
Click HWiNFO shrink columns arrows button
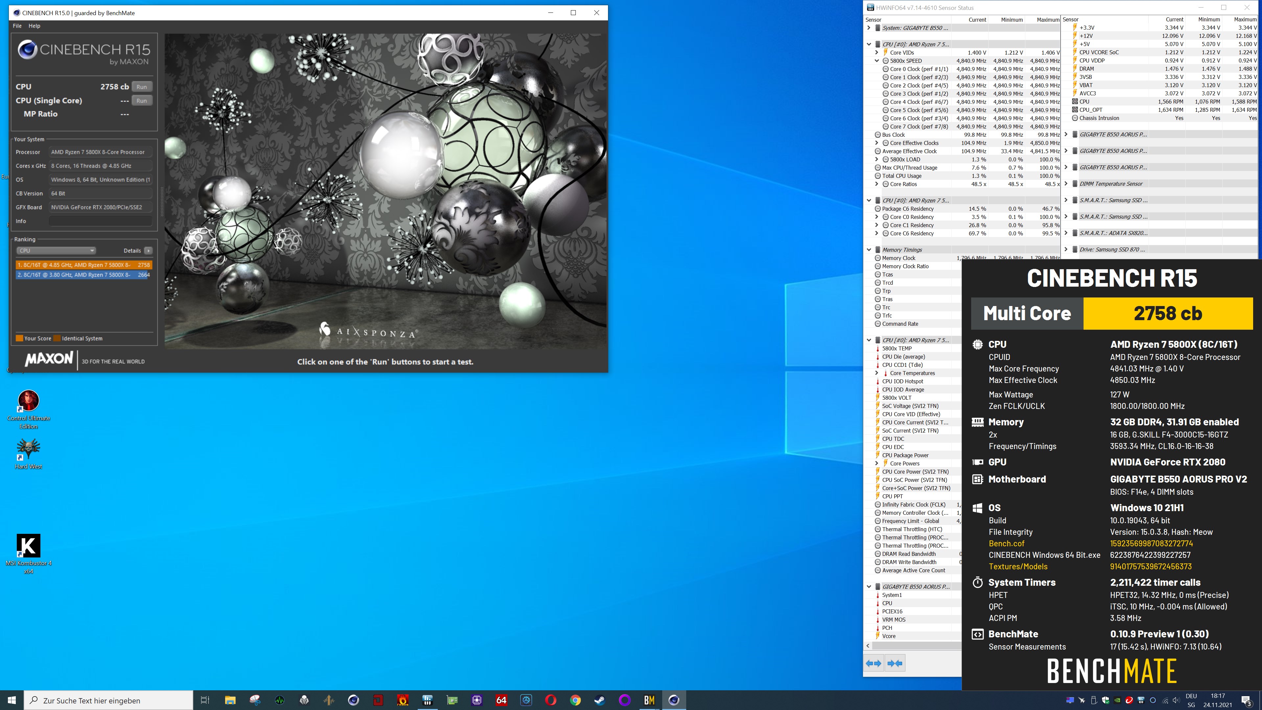(x=895, y=663)
